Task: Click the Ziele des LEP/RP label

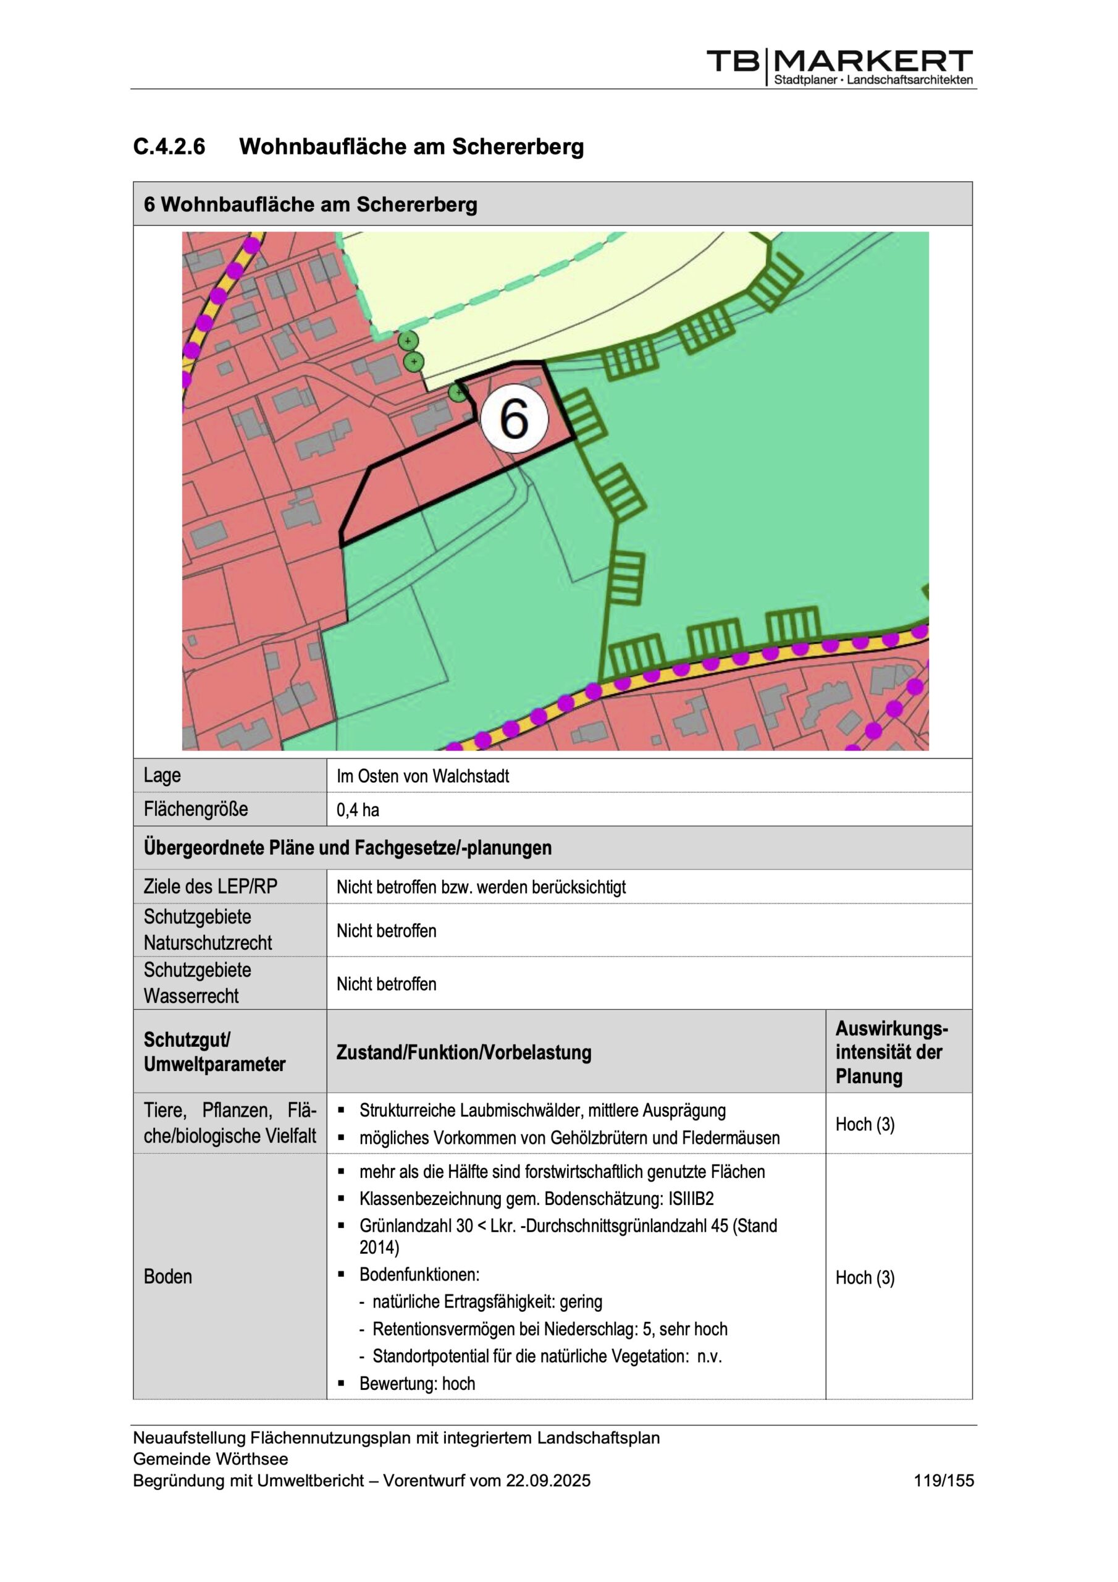Action: pyautogui.click(x=210, y=886)
